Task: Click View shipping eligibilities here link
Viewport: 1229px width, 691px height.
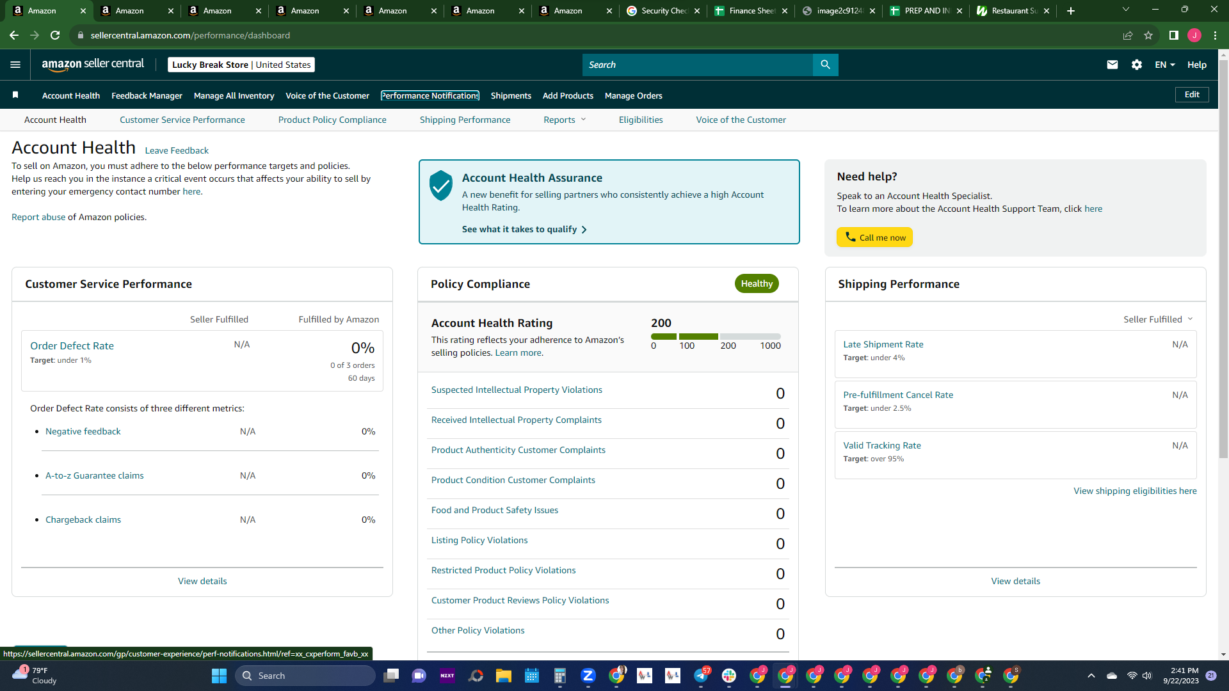Action: (1135, 491)
